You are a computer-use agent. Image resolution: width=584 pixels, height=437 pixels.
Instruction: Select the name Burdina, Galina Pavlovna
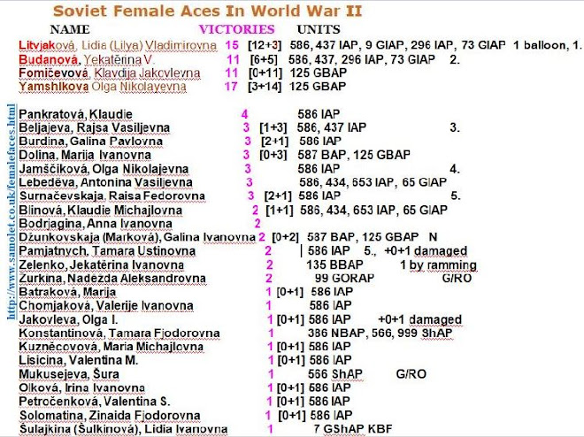click(x=91, y=142)
